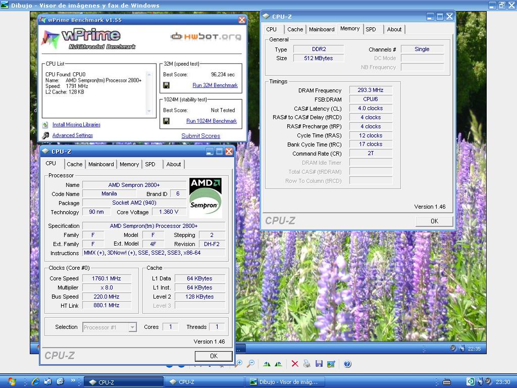Print the image from the viewer toolbar
The image size is (517, 388).
click(306, 364)
